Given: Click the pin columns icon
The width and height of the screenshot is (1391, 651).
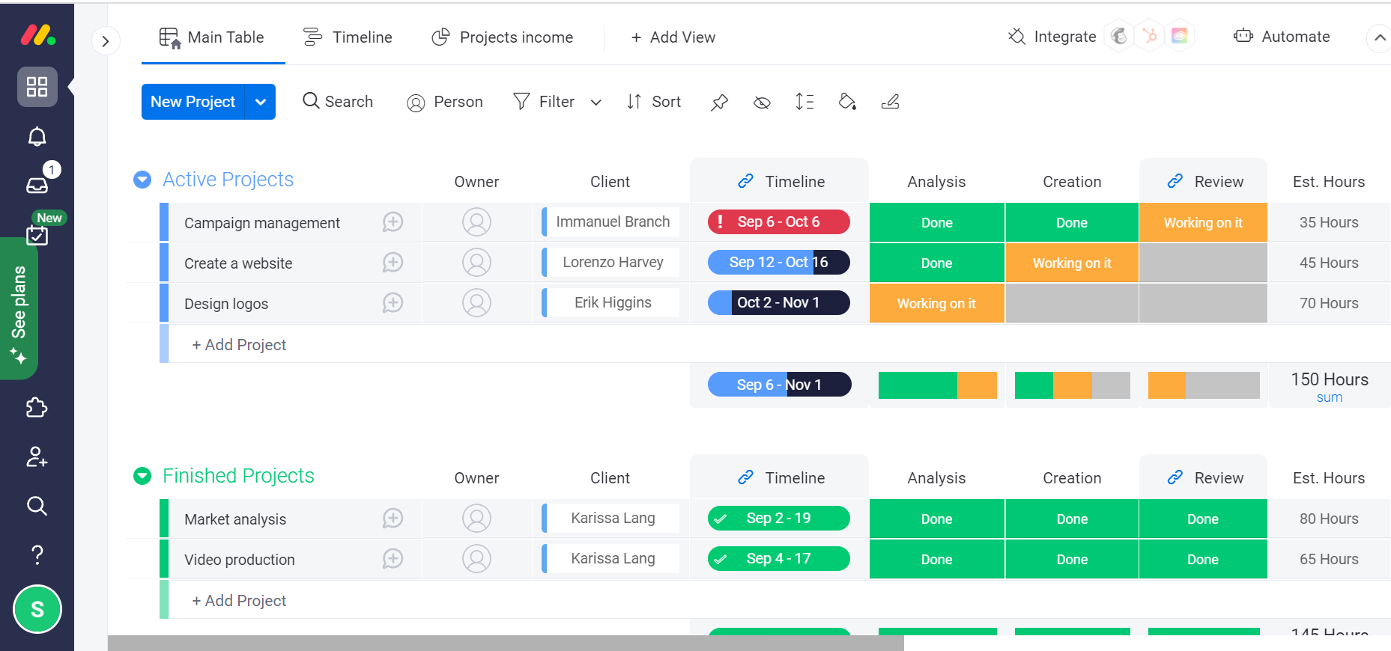Looking at the screenshot, I should point(719,102).
